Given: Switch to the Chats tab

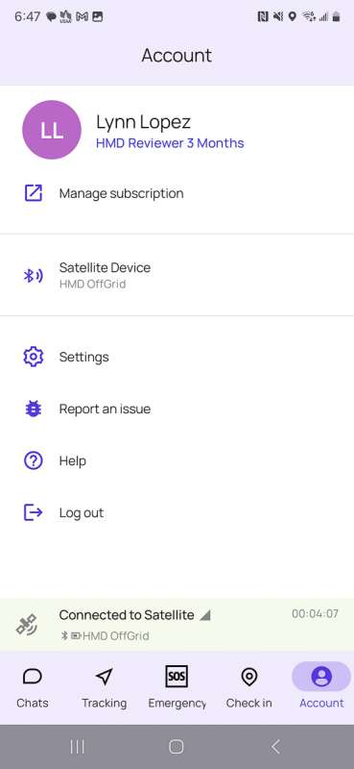Looking at the screenshot, I should (33, 688).
